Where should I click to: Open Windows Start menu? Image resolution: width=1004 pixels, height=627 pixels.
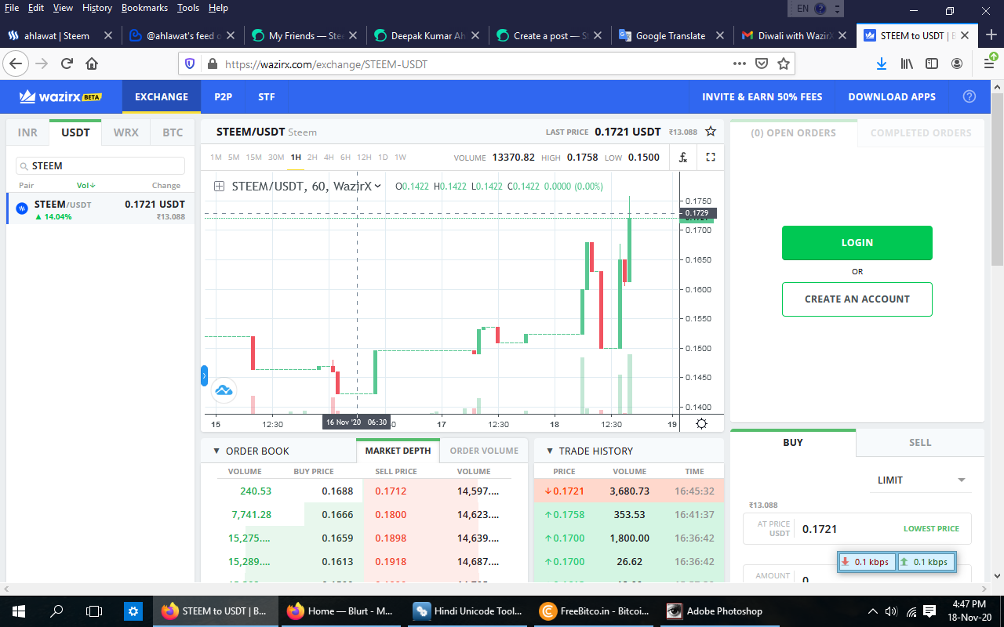[x=19, y=611]
